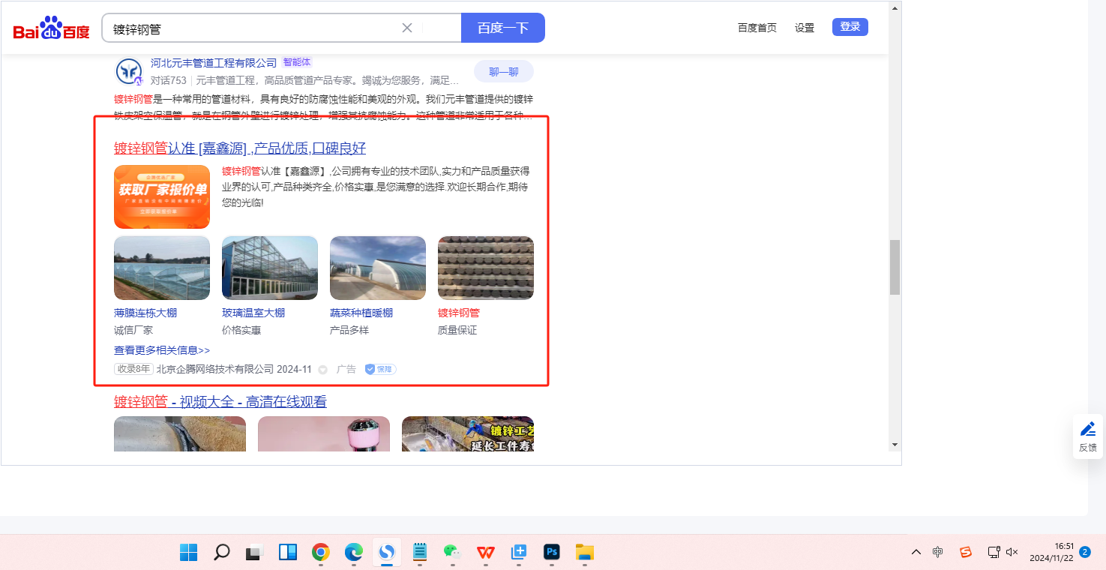This screenshot has width=1106, height=570.
Task: Click the 河北元丰管道工程有限公司 company logo
Action: tap(129, 72)
